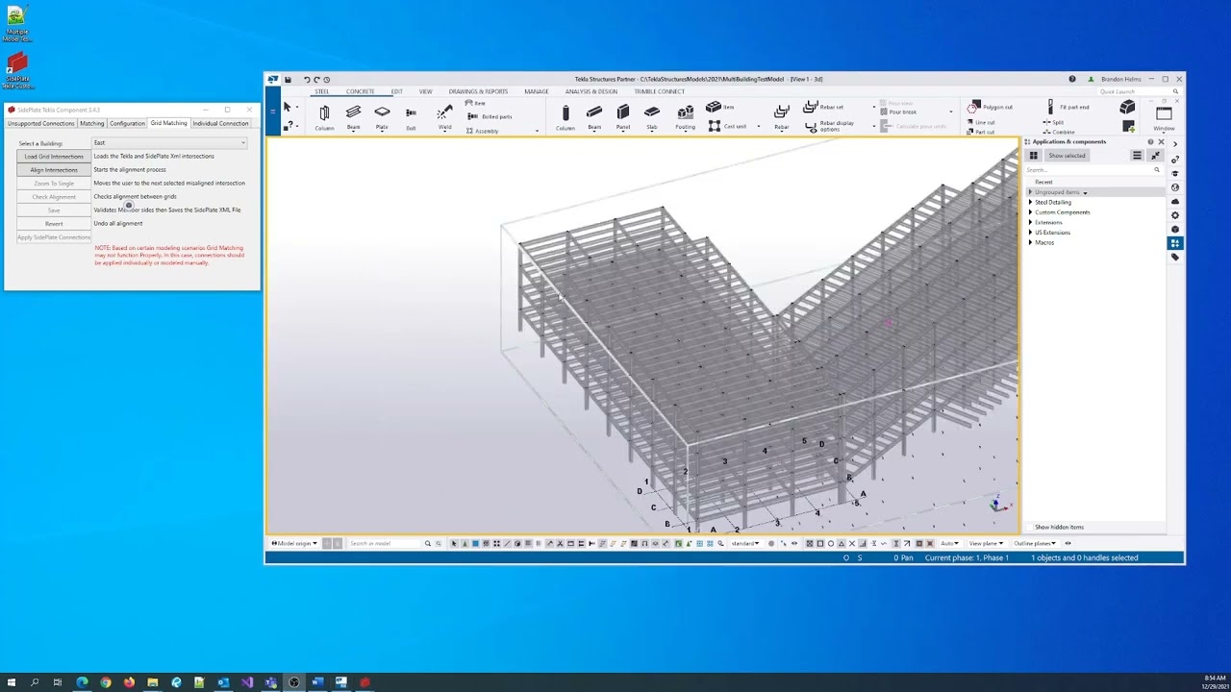Screen dimensions: 1231x692
Task: Expand the Steel Detailing group
Action: pyautogui.click(x=1030, y=203)
